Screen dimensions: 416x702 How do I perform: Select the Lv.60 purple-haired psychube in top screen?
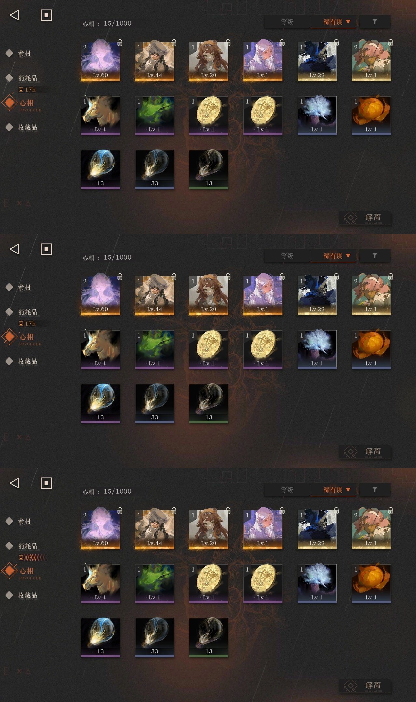[x=100, y=61]
